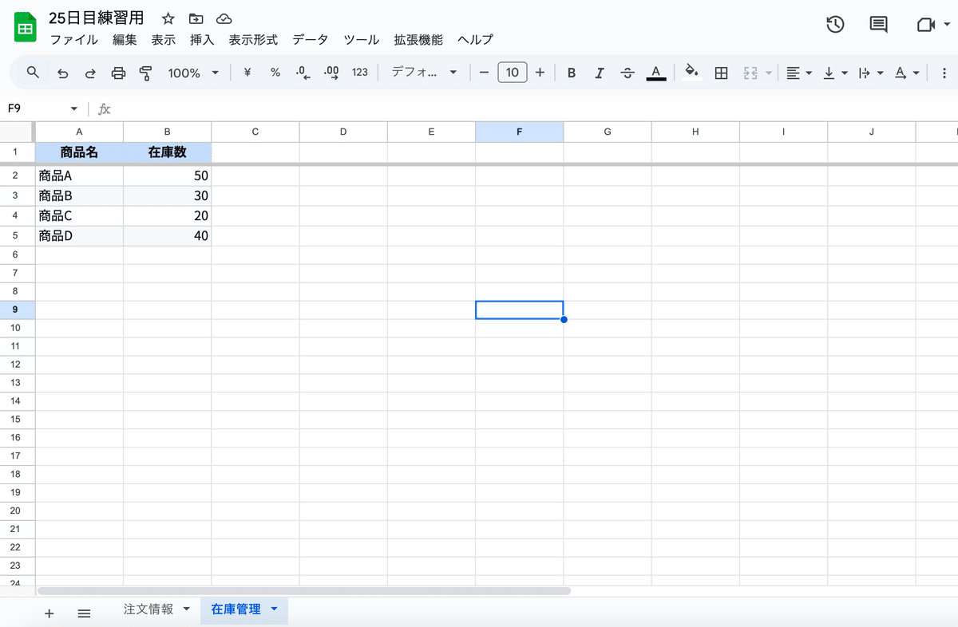The width and height of the screenshot is (958, 627).
Task: Open the 在庫管理 sheet tab menu
Action: (274, 609)
